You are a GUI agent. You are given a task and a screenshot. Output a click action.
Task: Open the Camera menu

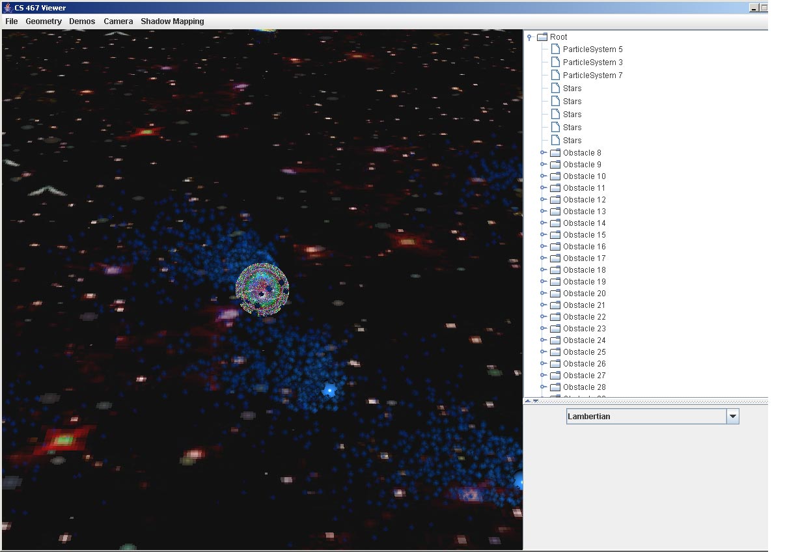coord(118,21)
